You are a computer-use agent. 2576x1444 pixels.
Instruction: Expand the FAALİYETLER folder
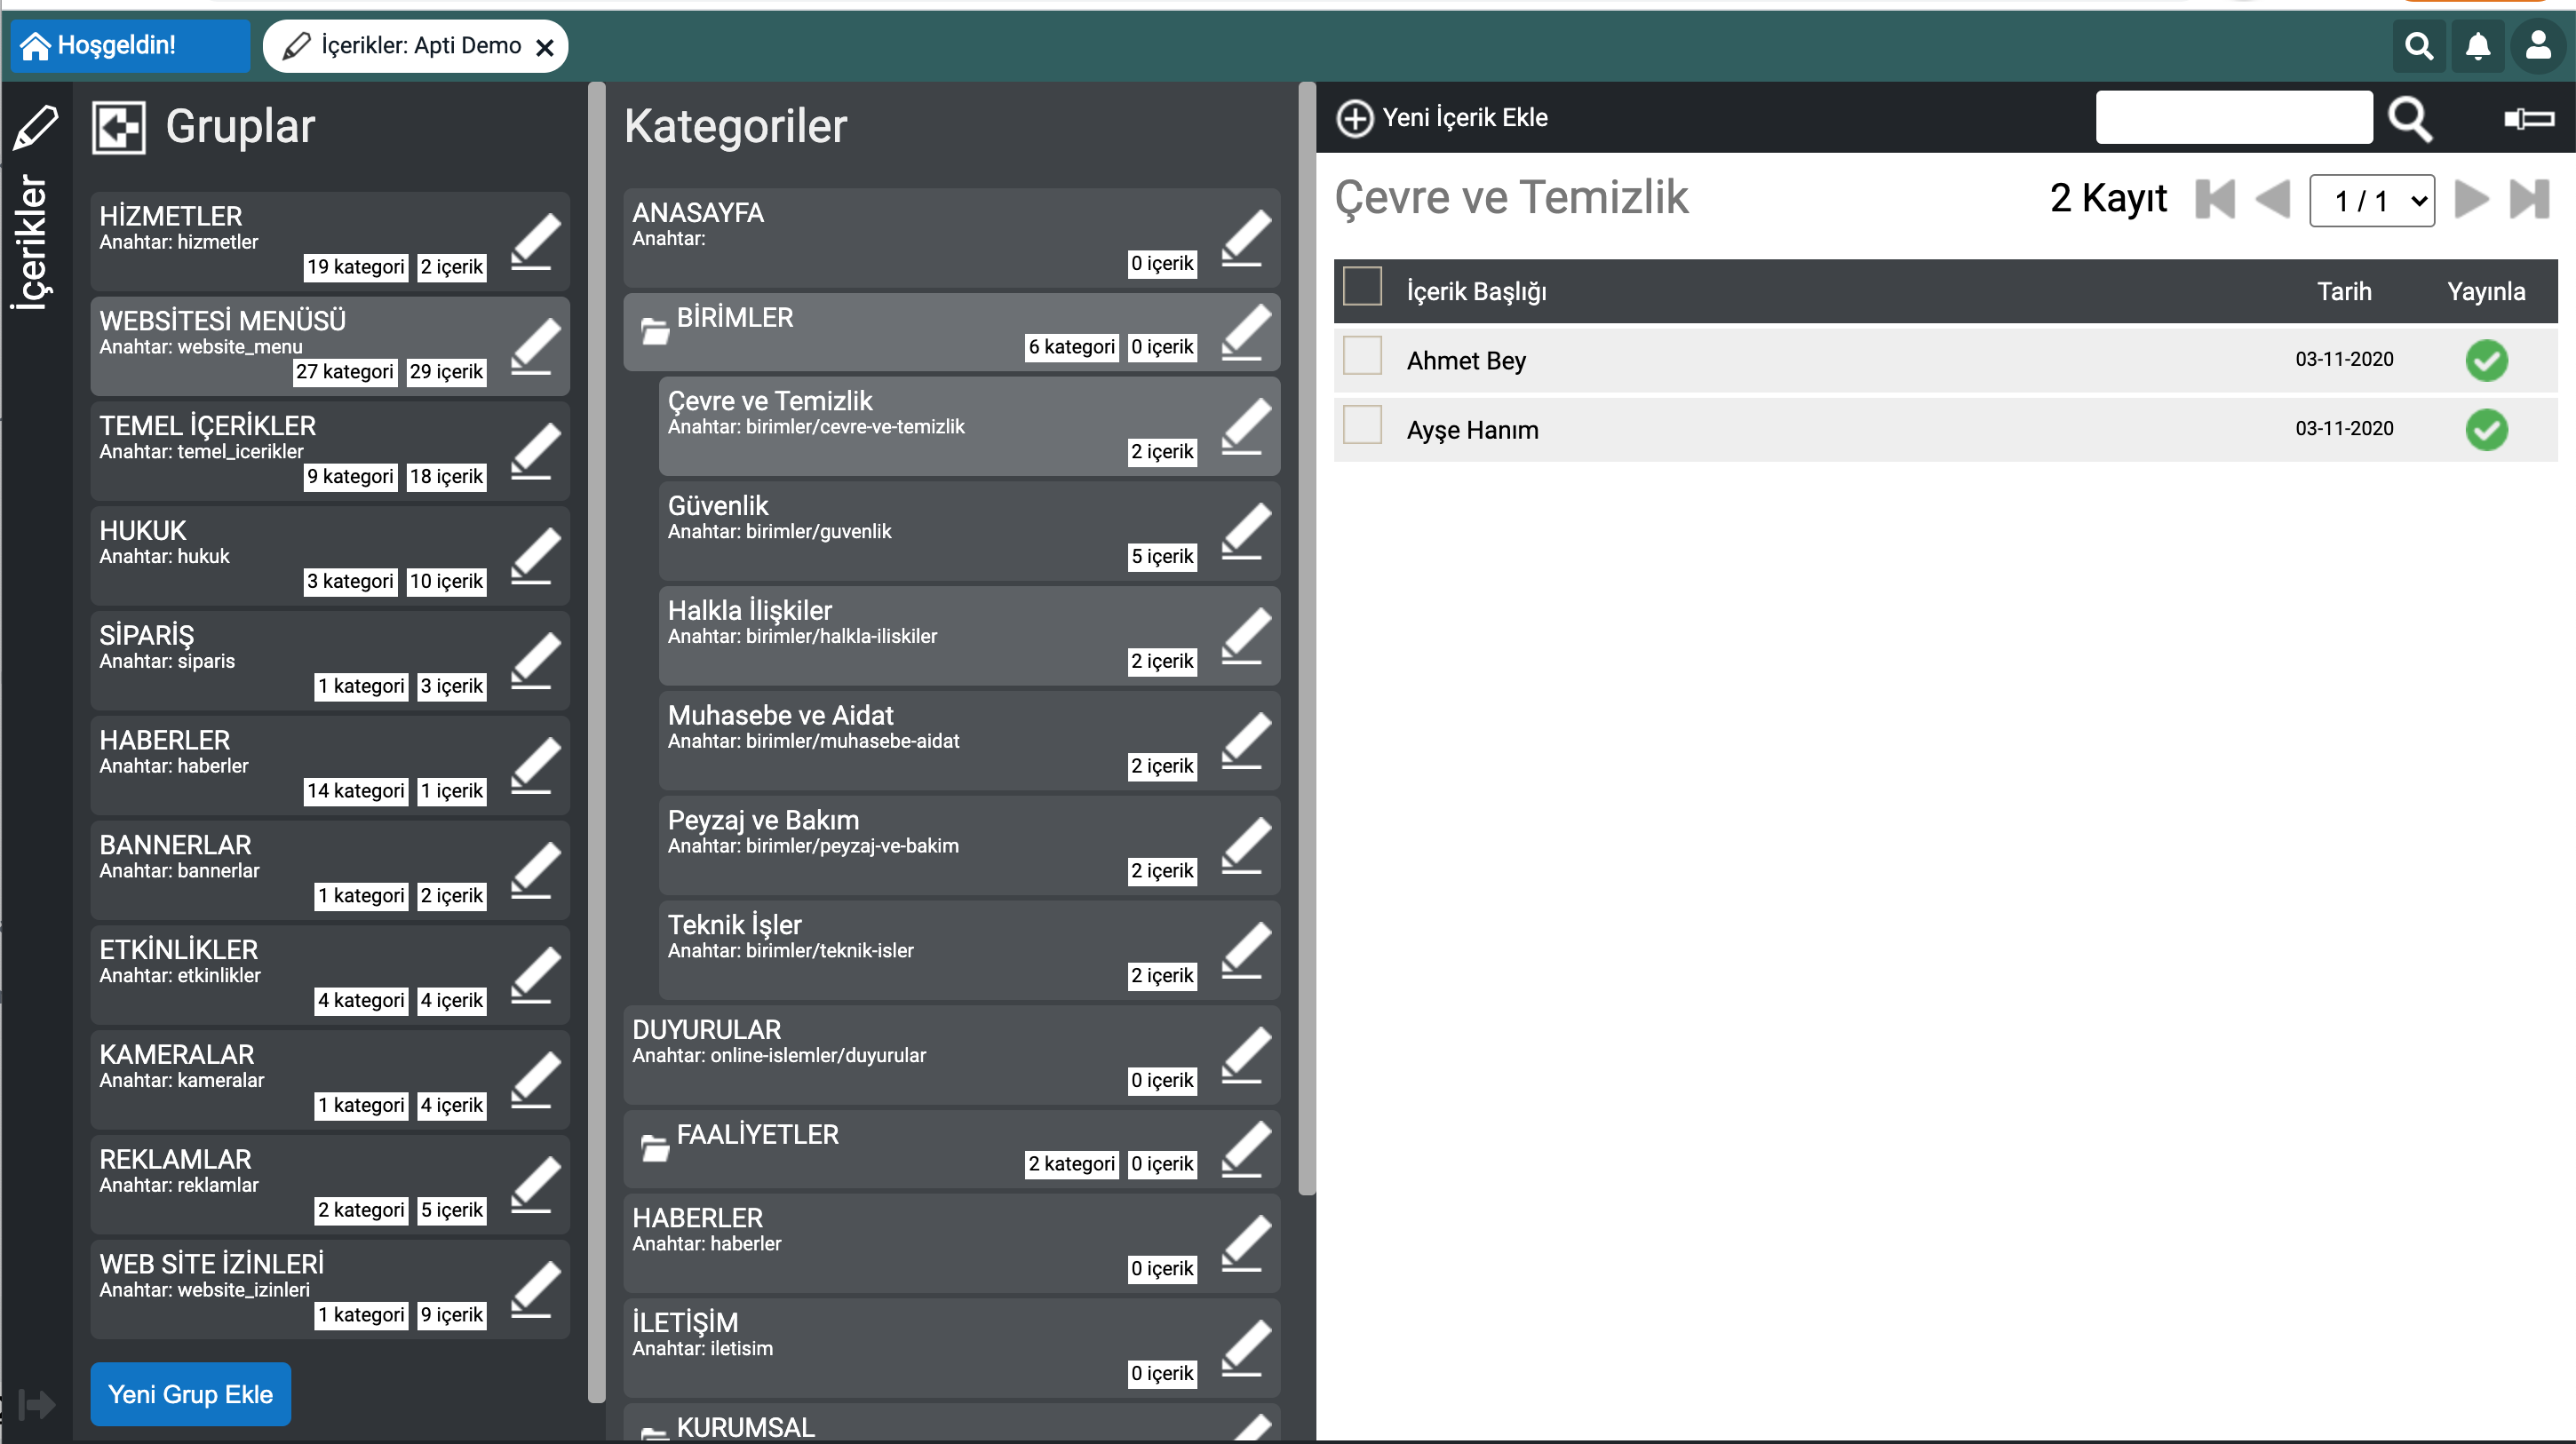click(655, 1148)
